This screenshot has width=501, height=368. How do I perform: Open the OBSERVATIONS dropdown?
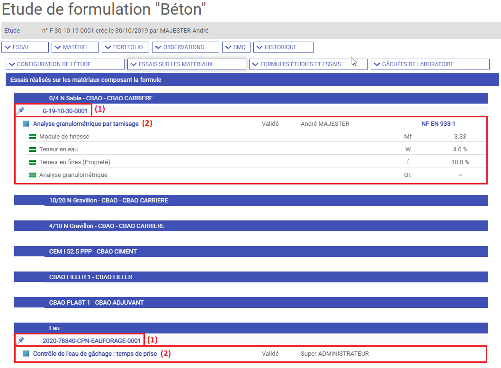(x=185, y=47)
